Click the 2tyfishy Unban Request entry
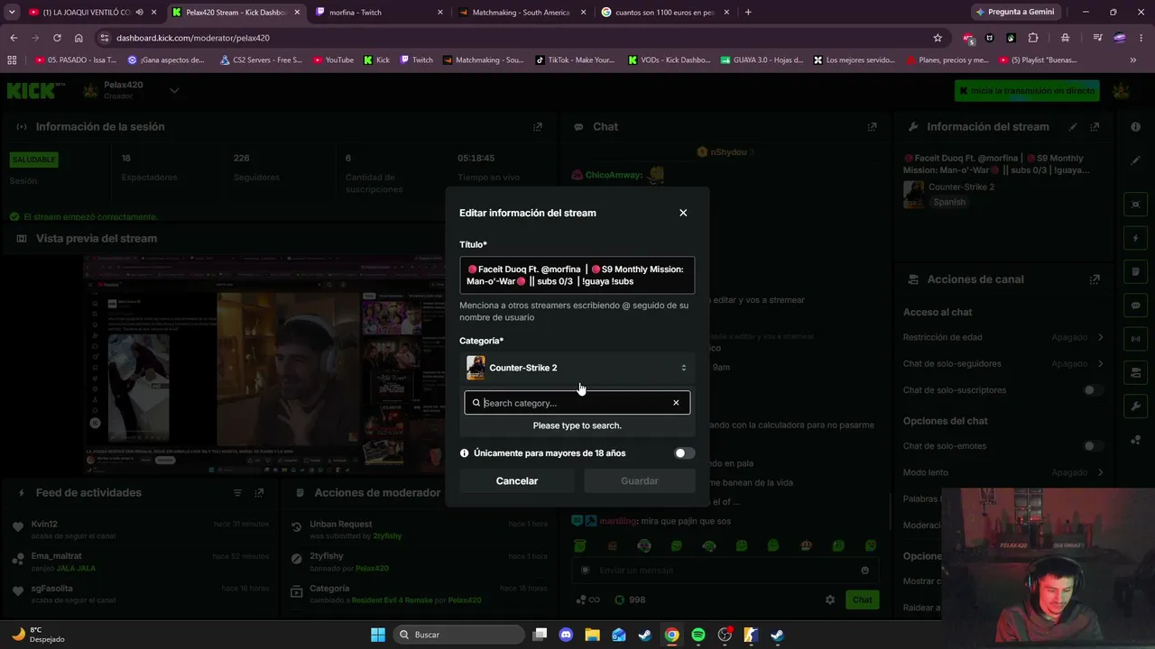 (421, 530)
